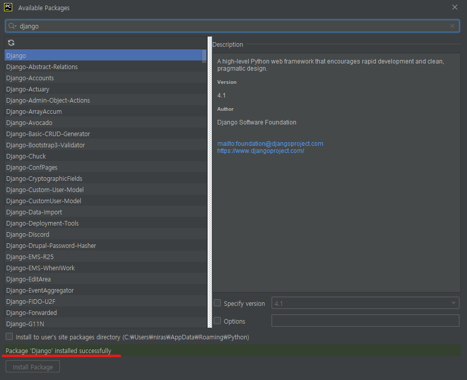Viewport: 467px width, 380px height.
Task: Click the Django Software Foundation author text
Action: 257,122
